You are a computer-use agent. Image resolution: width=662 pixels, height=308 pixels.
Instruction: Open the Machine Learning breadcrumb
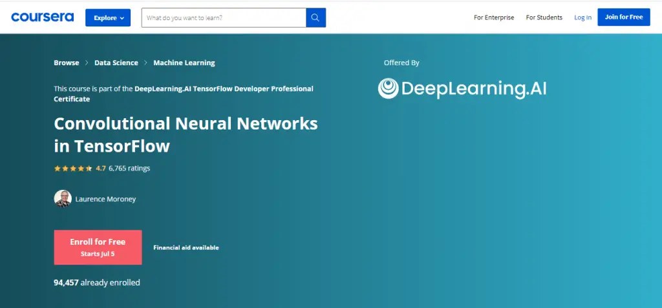tap(184, 63)
